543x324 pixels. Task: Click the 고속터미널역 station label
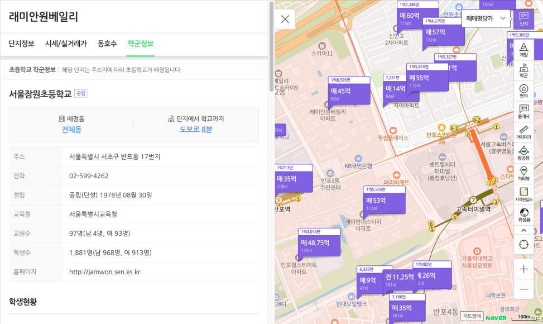tap(473, 209)
